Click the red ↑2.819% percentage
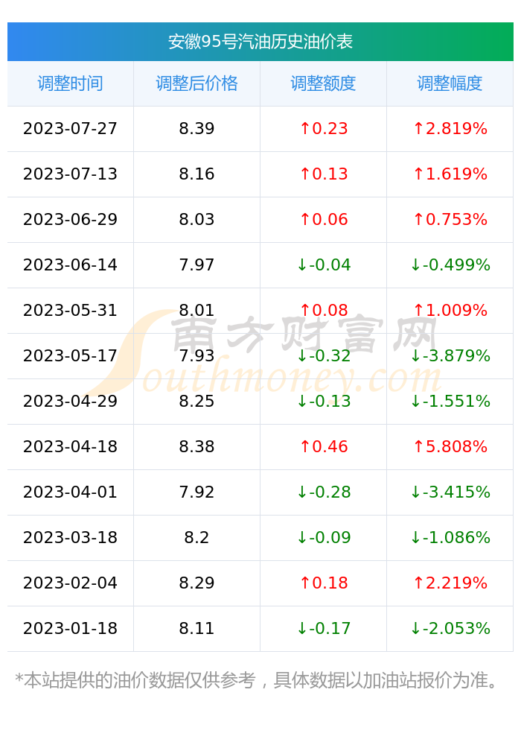Screen dimensions: 521x745 pyautogui.click(x=450, y=129)
